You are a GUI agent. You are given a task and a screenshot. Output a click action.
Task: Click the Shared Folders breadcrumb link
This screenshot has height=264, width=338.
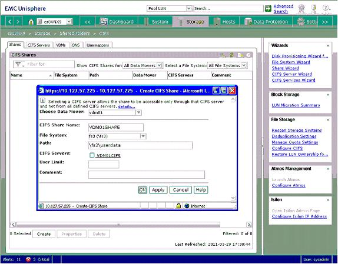click(x=75, y=34)
